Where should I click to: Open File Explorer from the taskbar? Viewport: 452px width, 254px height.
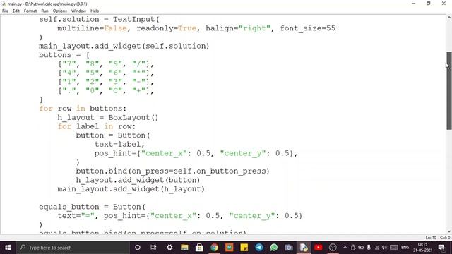pyautogui.click(x=184, y=248)
